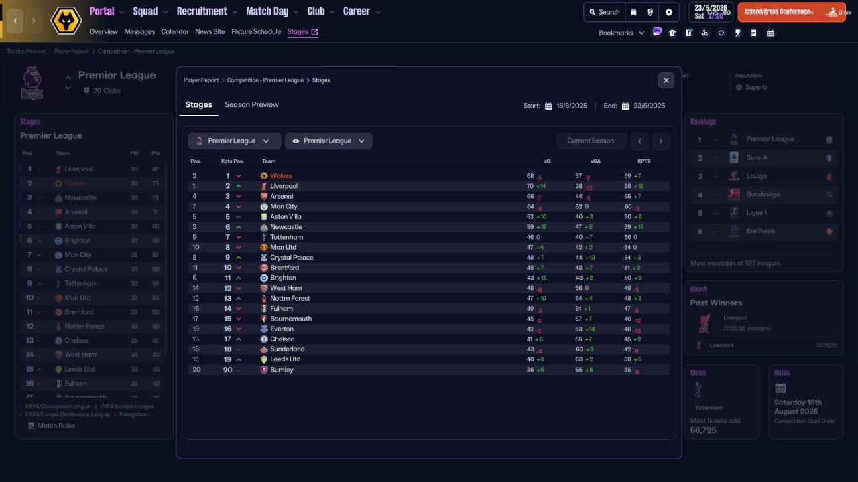This screenshot has height=482, width=858.
Task: Select the Stages tab in the dialog
Action: point(198,105)
